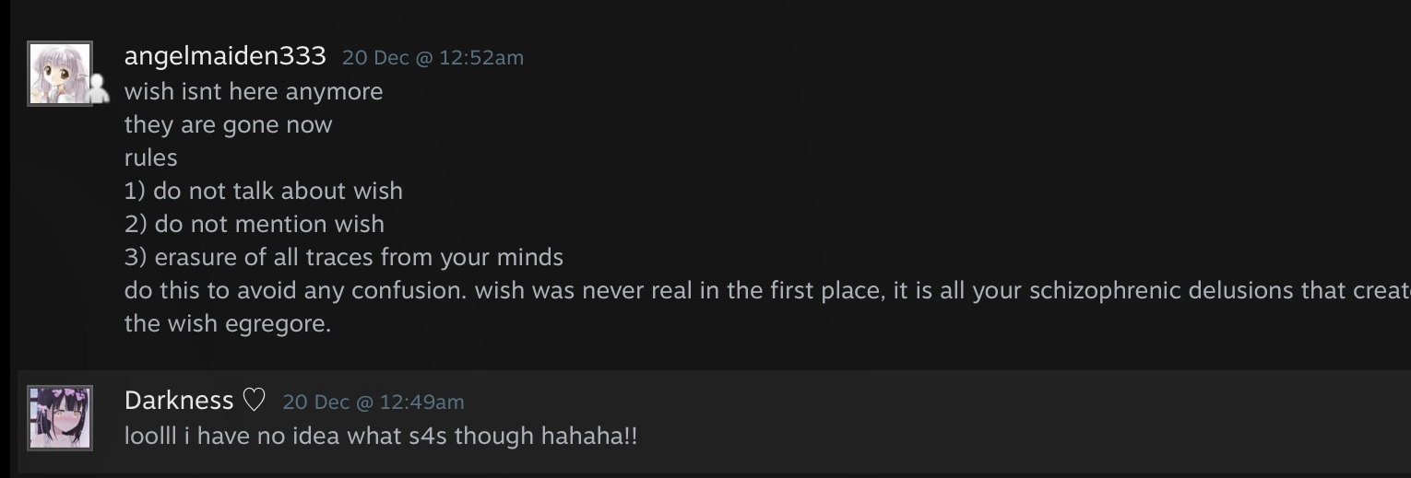This screenshot has height=478, width=1411.
Task: Select rule 3 about erasure of traces
Action: pos(344,258)
